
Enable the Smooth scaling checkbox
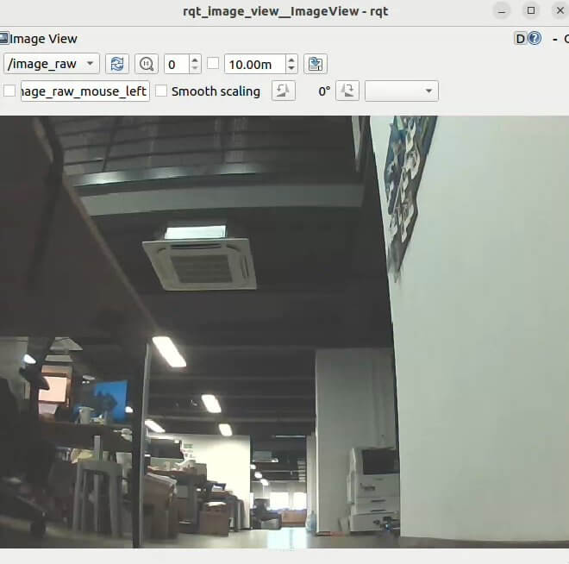click(161, 91)
